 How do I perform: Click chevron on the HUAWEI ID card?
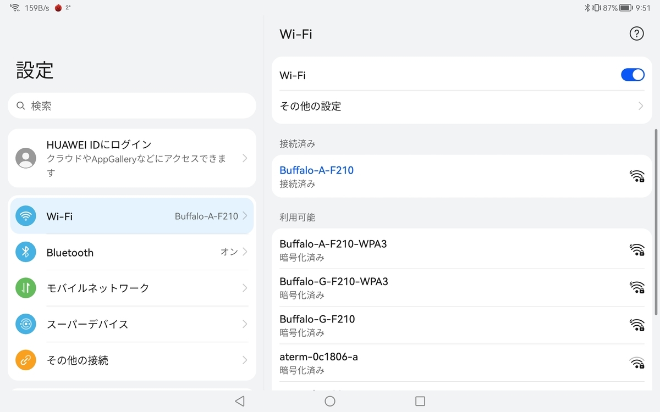coord(245,158)
